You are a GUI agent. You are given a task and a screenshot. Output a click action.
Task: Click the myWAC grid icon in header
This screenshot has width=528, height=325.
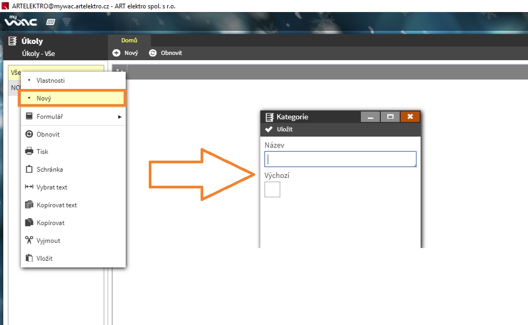[x=51, y=22]
